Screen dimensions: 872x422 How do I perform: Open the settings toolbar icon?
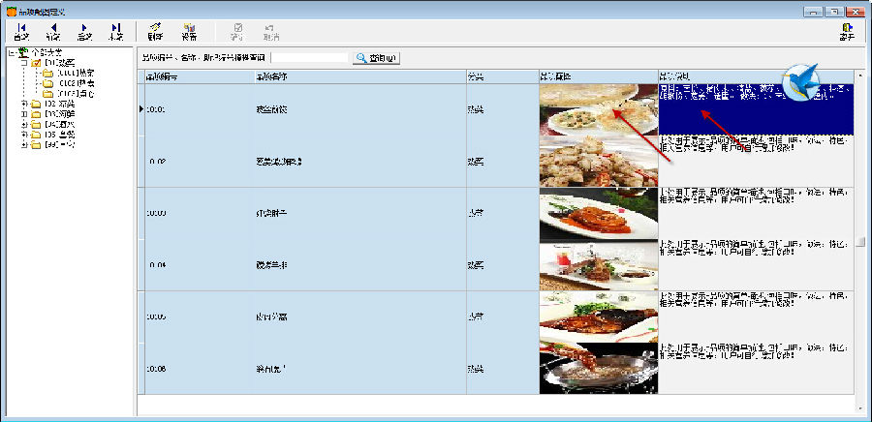click(x=189, y=31)
